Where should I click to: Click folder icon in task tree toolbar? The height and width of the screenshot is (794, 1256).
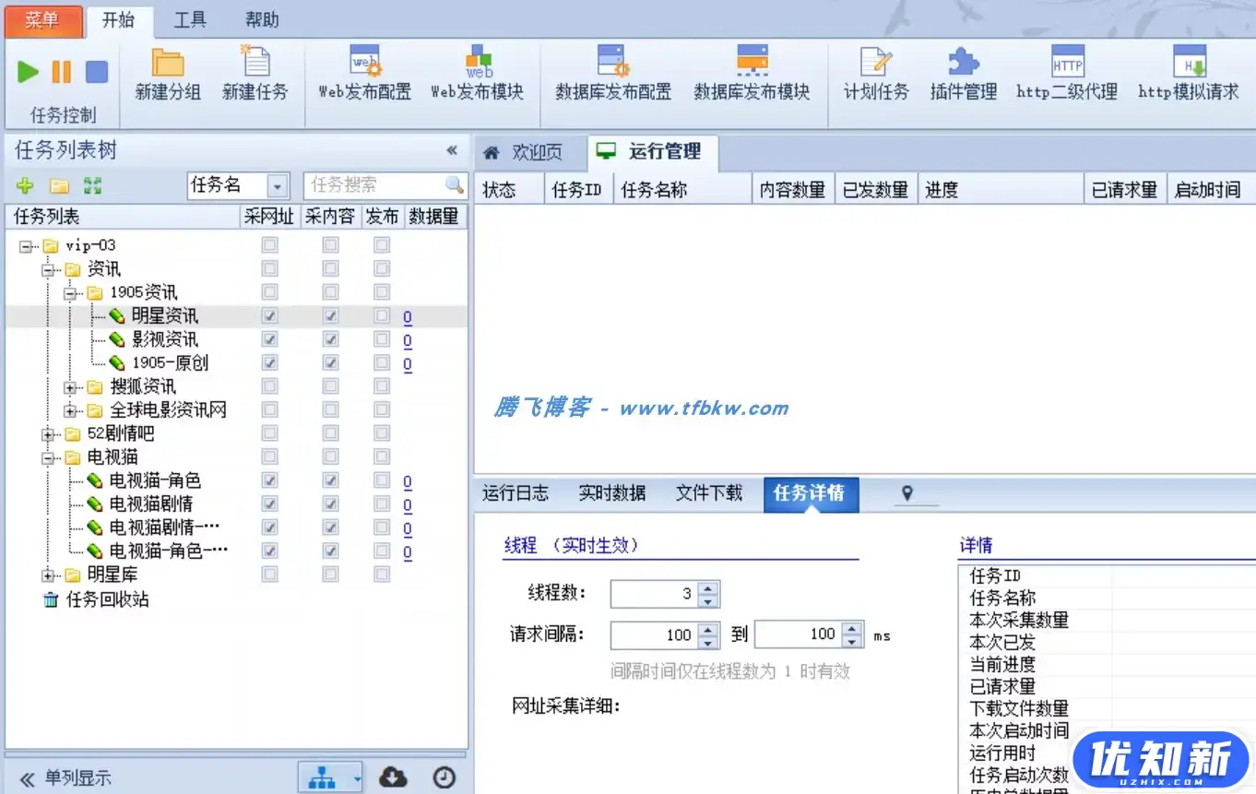pos(59,185)
